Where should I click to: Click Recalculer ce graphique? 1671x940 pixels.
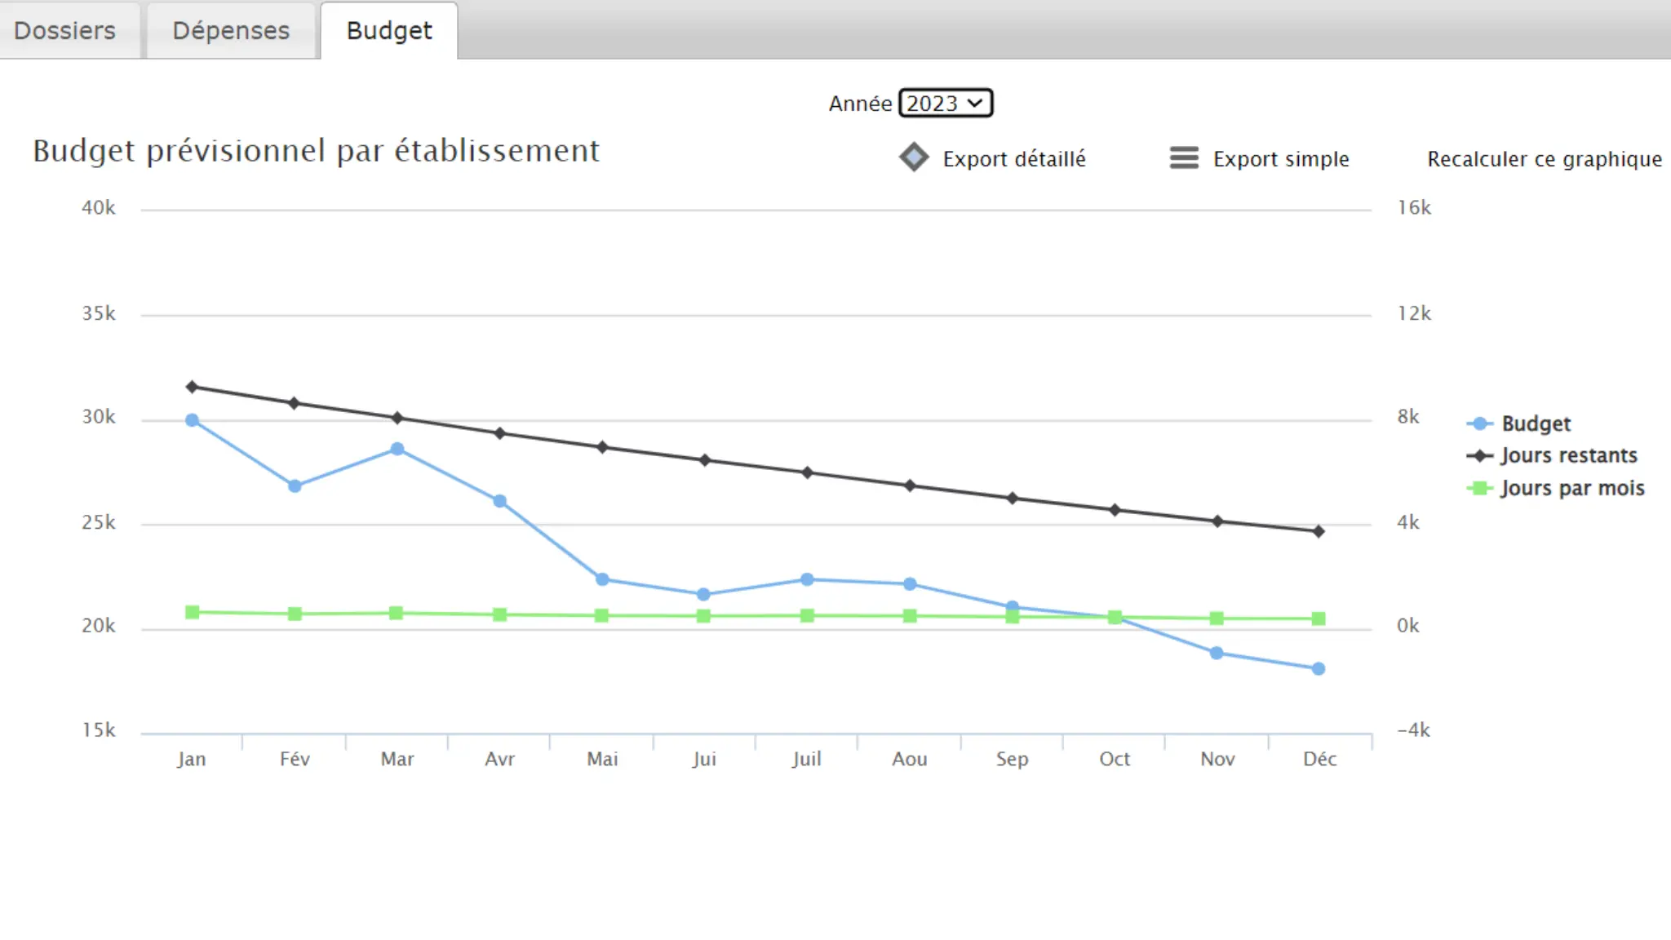(1545, 158)
